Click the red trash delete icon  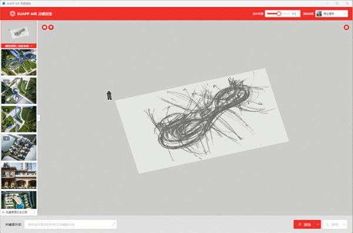(x=347, y=28)
